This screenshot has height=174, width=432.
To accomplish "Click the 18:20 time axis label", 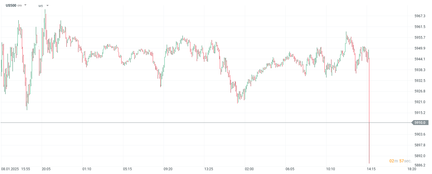I will [412, 169].
